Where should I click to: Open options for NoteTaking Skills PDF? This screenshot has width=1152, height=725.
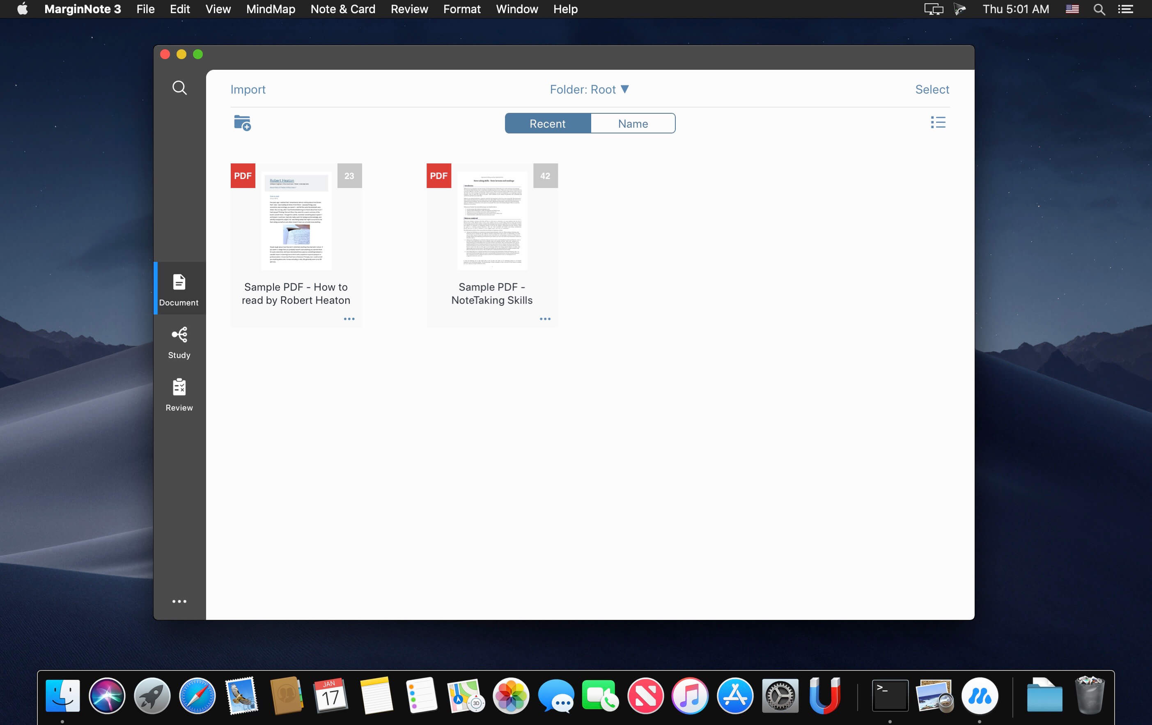[x=545, y=319]
